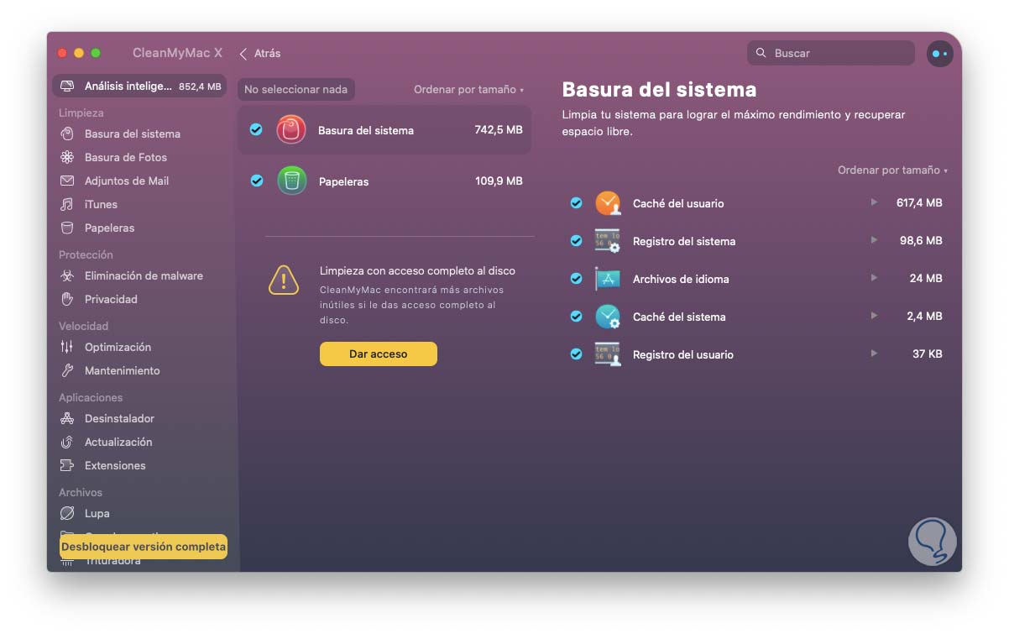Open right panel Ordenar por tamaño dropdown
Viewport: 1009px width, 634px height.
pyautogui.click(x=892, y=170)
